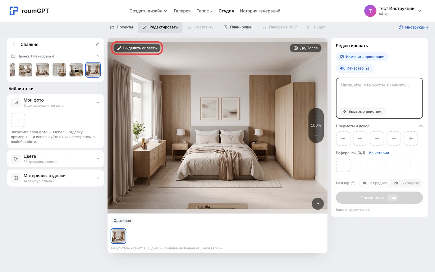This screenshot has width=435, height=272.
Task: Switch to the Редактировать tab
Action: pos(160,27)
